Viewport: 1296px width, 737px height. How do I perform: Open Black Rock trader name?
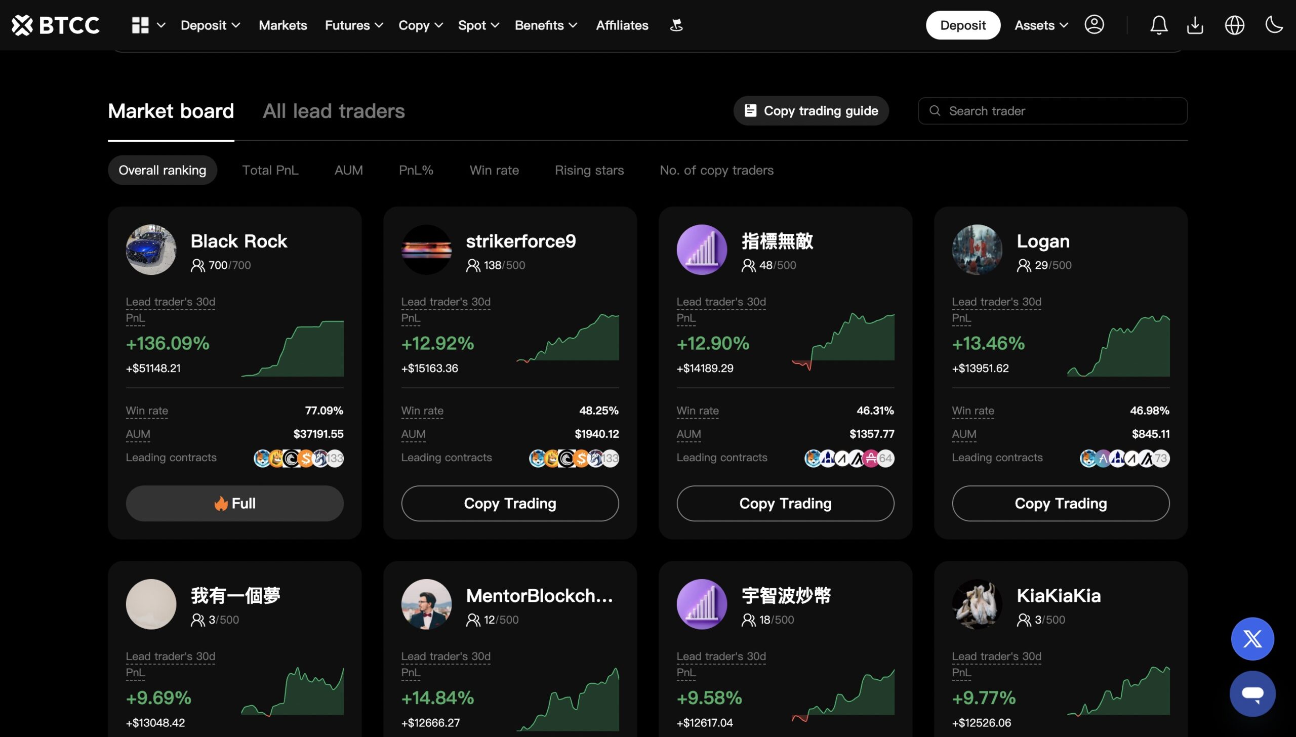point(239,241)
